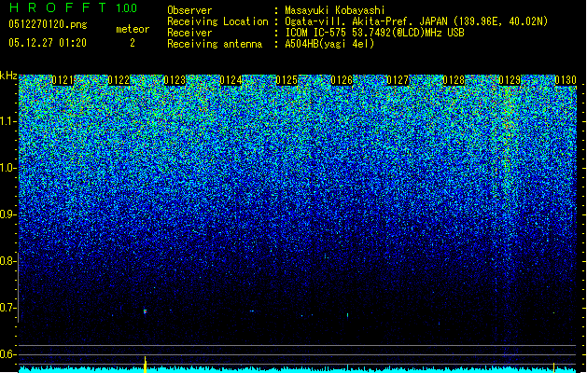Click the 0123 time marker label
This screenshot has width=587, height=373.
click(175, 80)
